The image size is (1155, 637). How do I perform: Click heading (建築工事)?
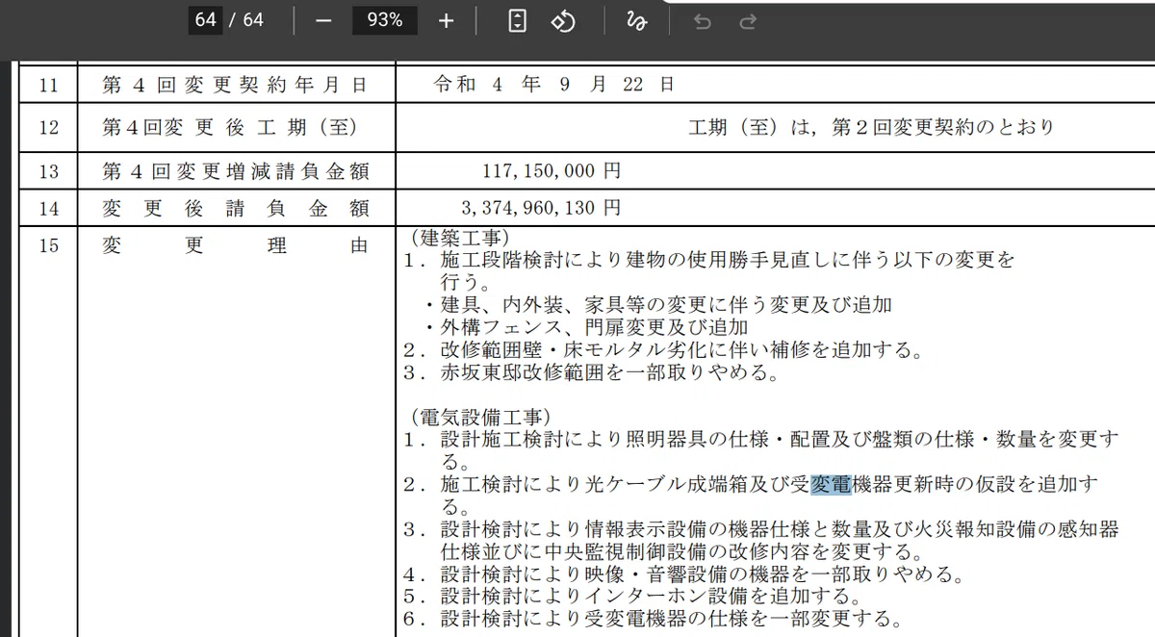coord(460,237)
